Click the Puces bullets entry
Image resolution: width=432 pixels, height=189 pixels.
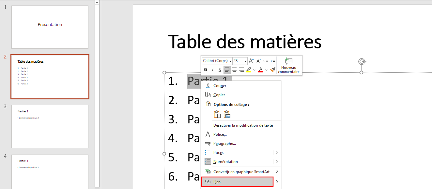coord(237,153)
